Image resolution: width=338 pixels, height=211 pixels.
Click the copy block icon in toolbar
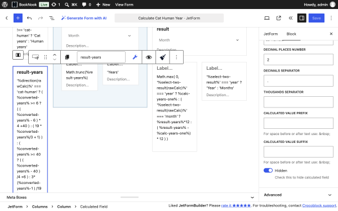[x=67, y=57]
